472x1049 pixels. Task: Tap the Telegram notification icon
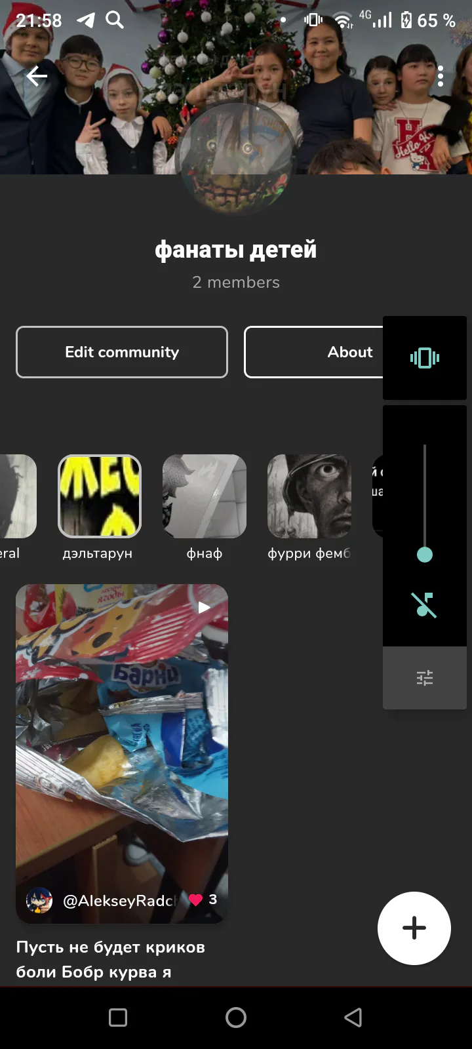click(x=86, y=20)
